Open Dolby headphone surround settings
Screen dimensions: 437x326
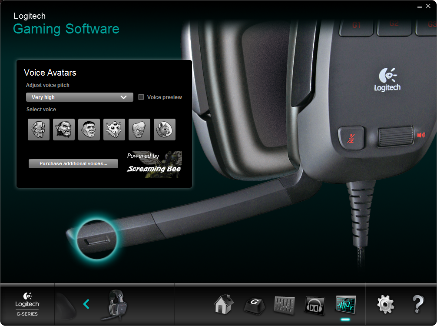pyautogui.click(x=315, y=305)
